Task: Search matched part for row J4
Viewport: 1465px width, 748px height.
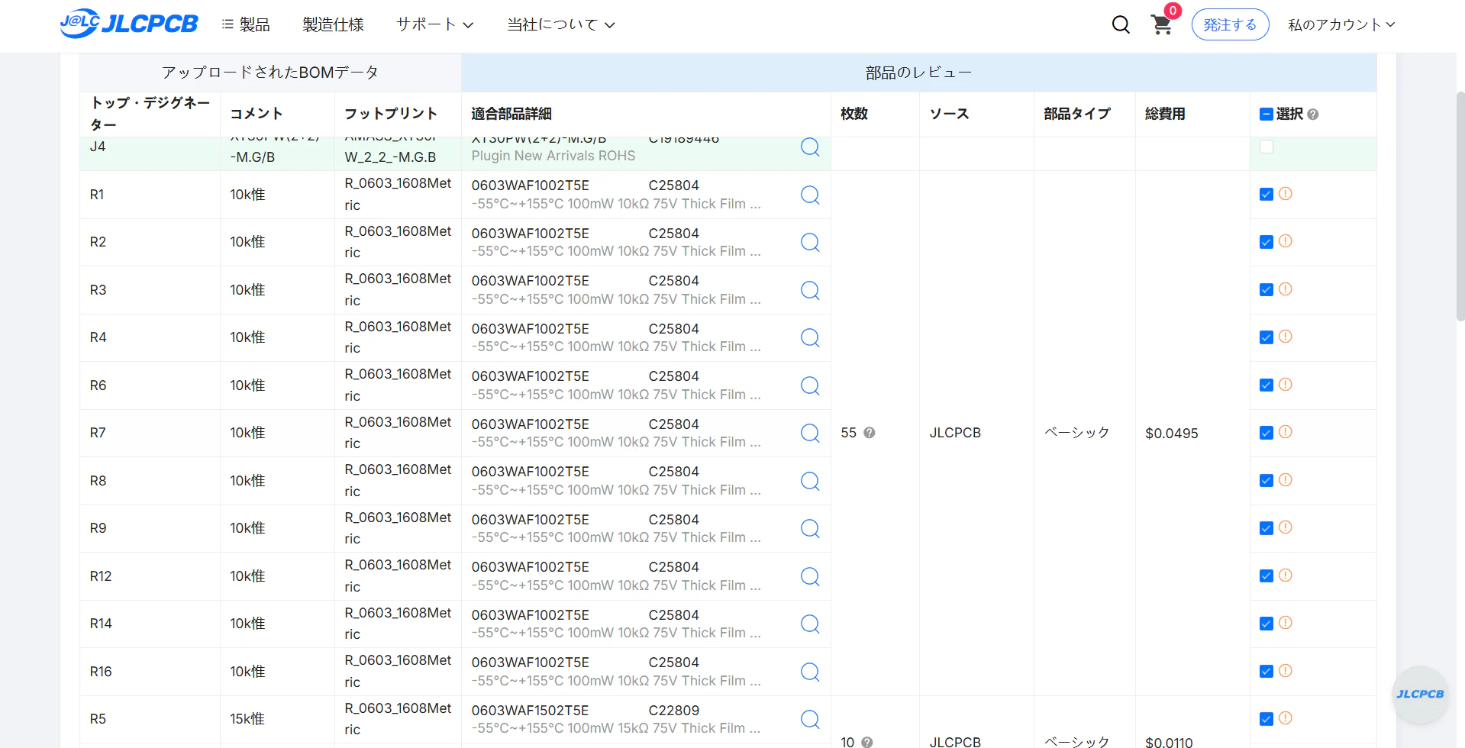Action: tap(810, 147)
